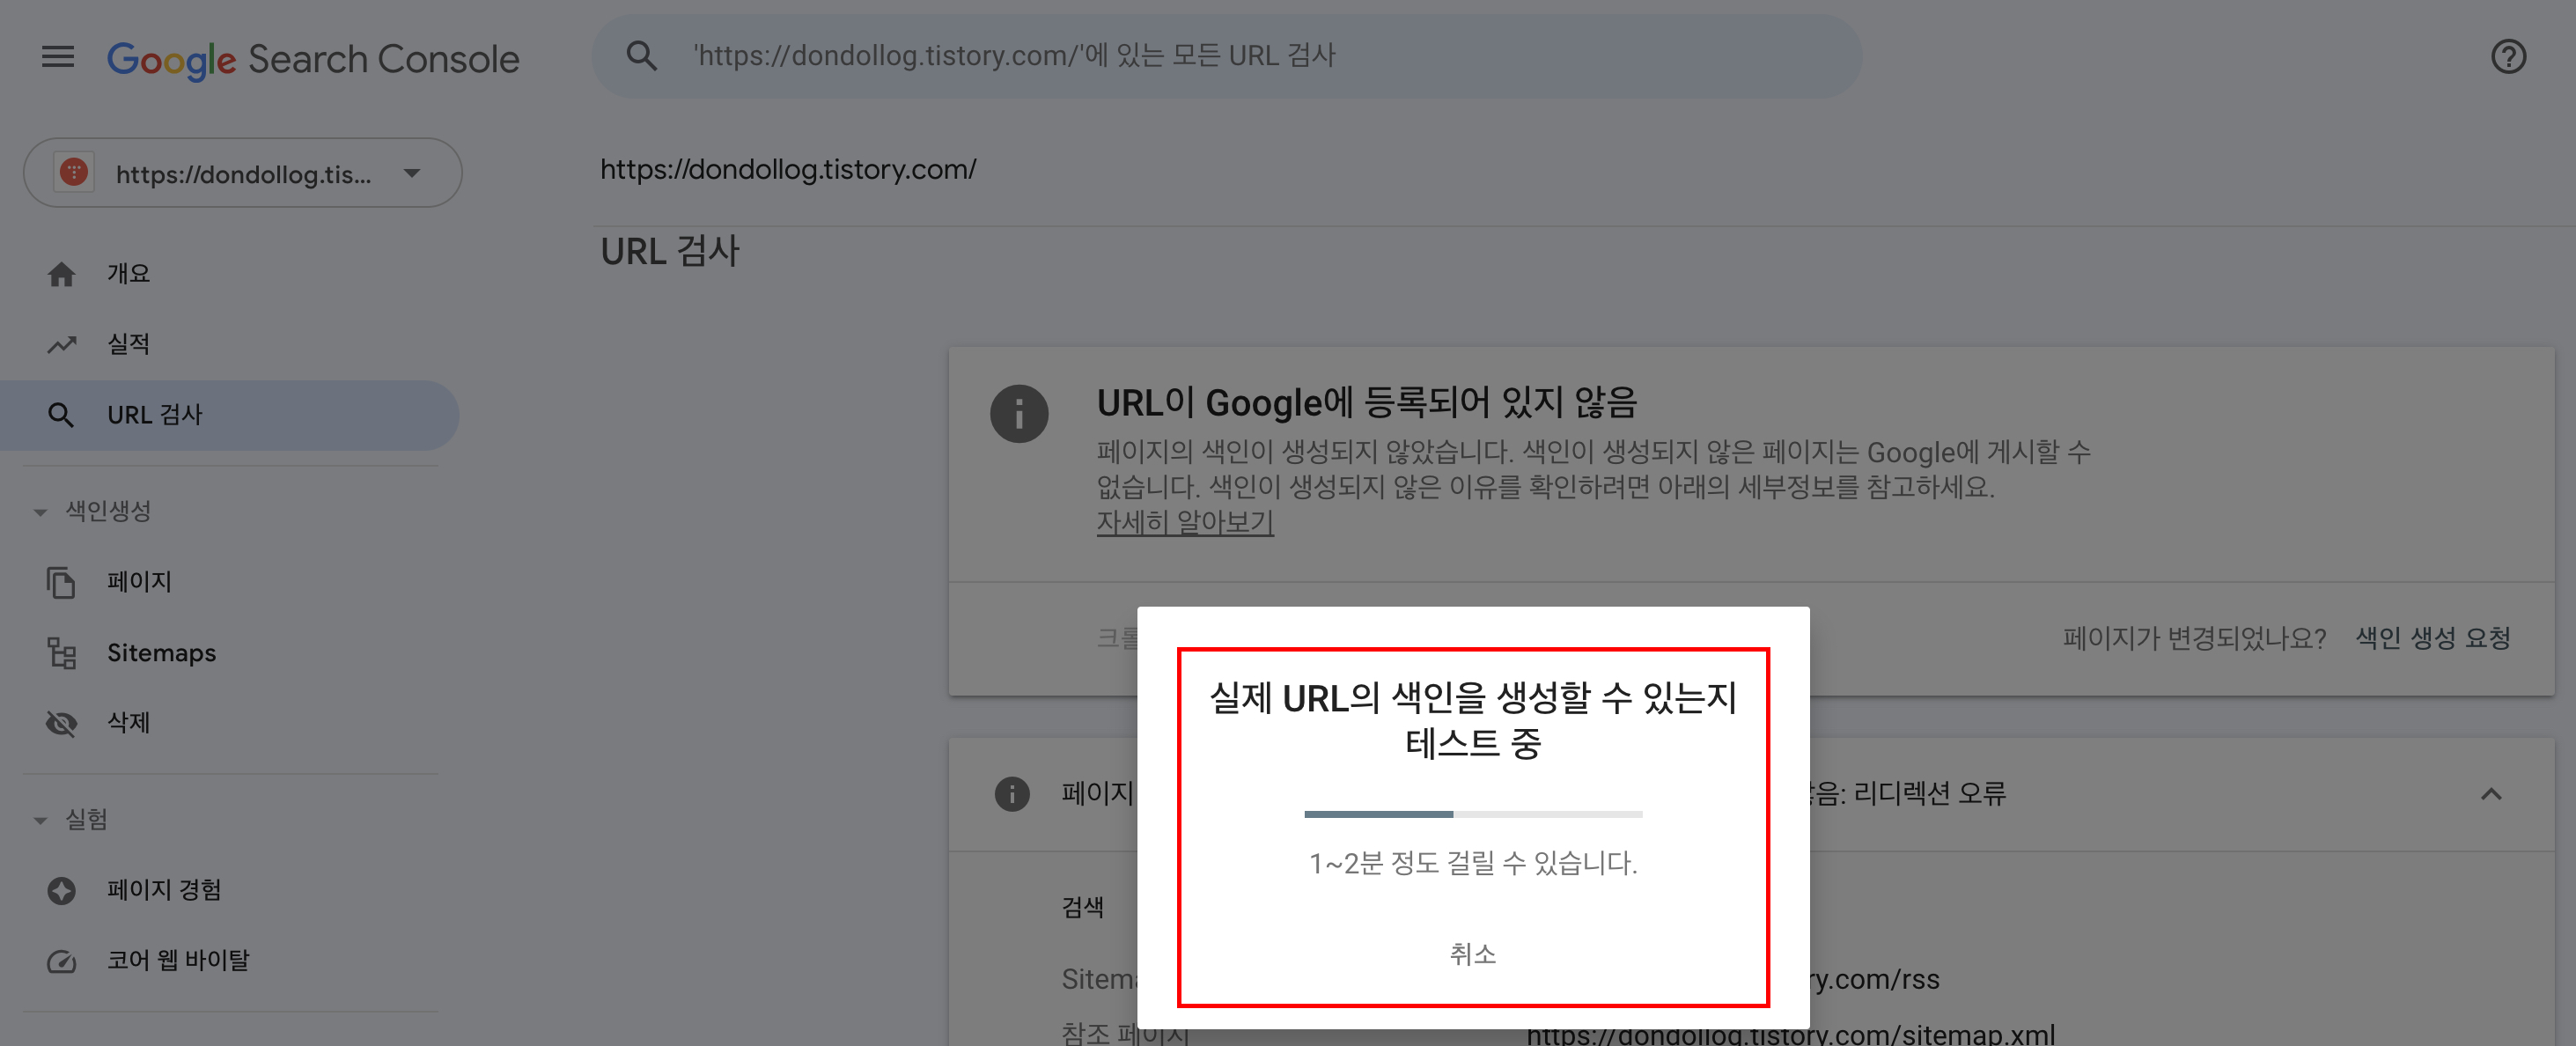Click the sitemap tree icon
Screen dimensions: 2576x1046
coord(61,653)
